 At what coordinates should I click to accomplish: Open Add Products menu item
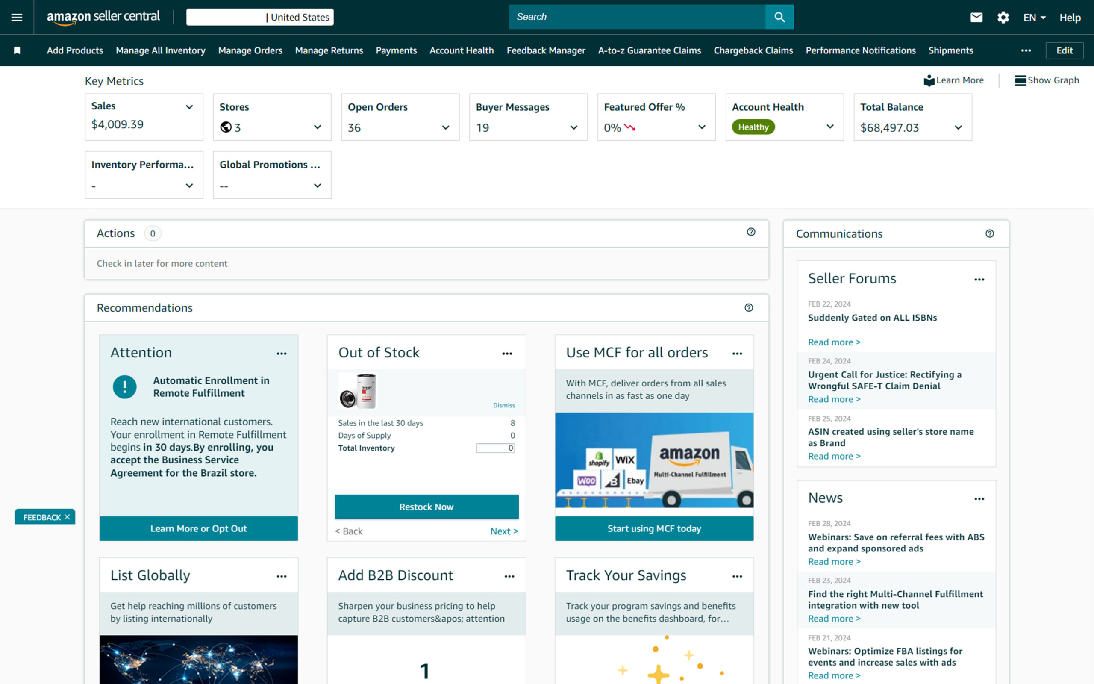click(75, 50)
